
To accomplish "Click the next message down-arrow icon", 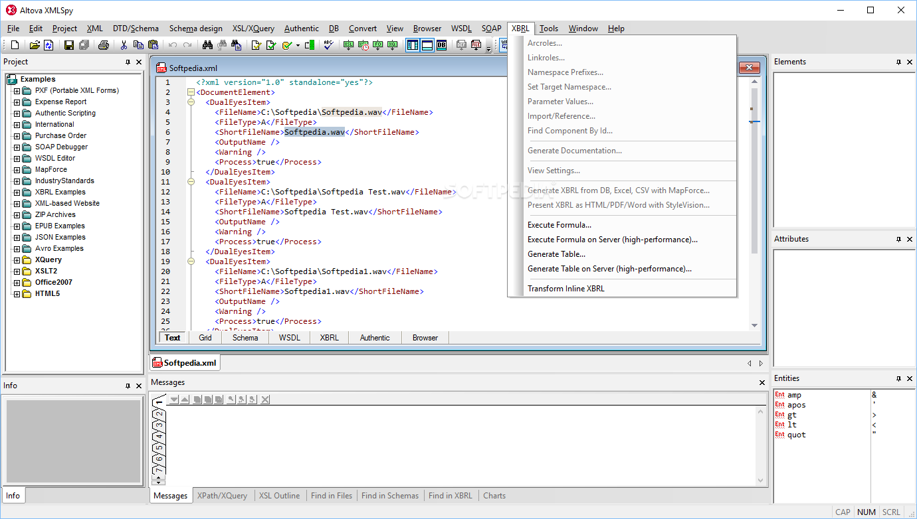I will click(x=175, y=399).
